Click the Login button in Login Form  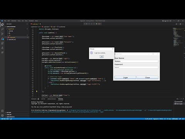(125, 78)
